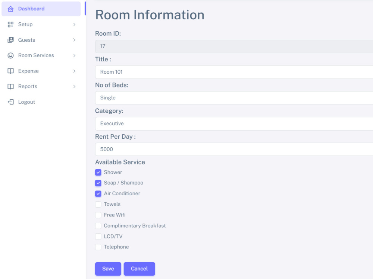
Task: Click the Dashboard home icon
Action: (x=10, y=9)
